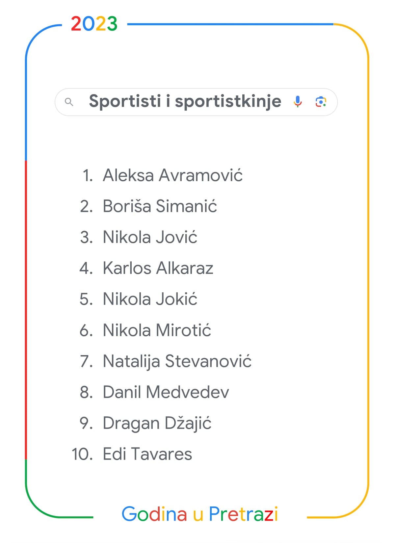Open the Edi Tavares entry
This screenshot has height=543, width=395.
click(147, 454)
